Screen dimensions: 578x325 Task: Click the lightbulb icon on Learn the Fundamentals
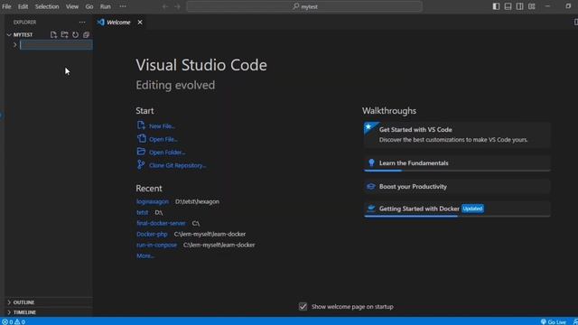tap(371, 162)
